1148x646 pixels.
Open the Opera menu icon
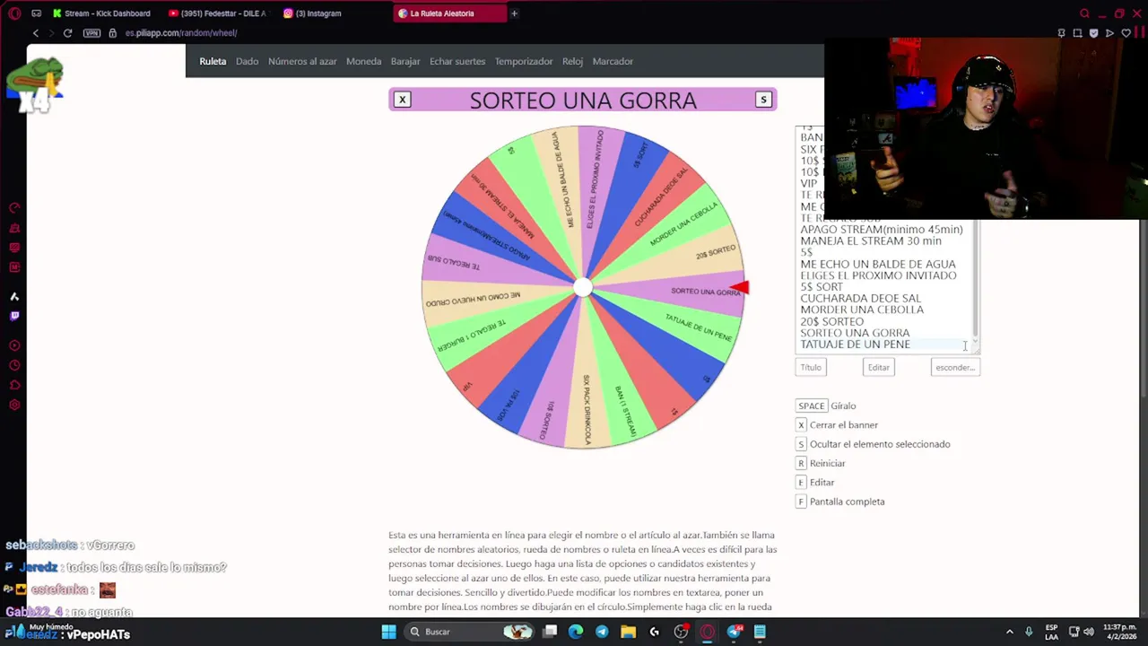[x=14, y=13]
